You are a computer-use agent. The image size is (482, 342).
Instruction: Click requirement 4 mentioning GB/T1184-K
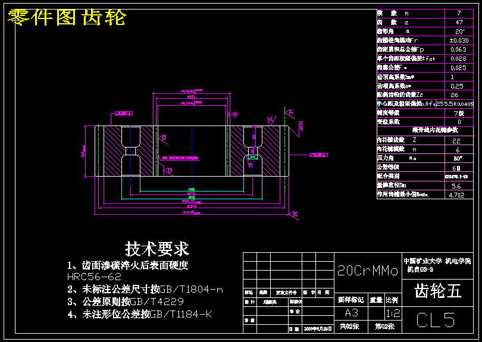pos(140,314)
